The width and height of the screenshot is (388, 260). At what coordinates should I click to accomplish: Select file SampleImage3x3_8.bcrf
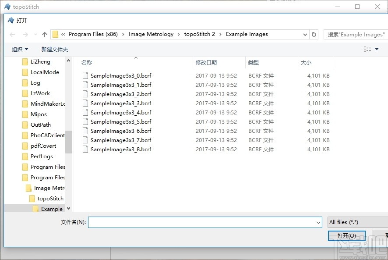[x=121, y=149]
